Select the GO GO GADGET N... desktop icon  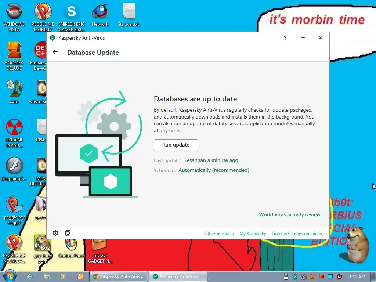pyautogui.click(x=100, y=251)
